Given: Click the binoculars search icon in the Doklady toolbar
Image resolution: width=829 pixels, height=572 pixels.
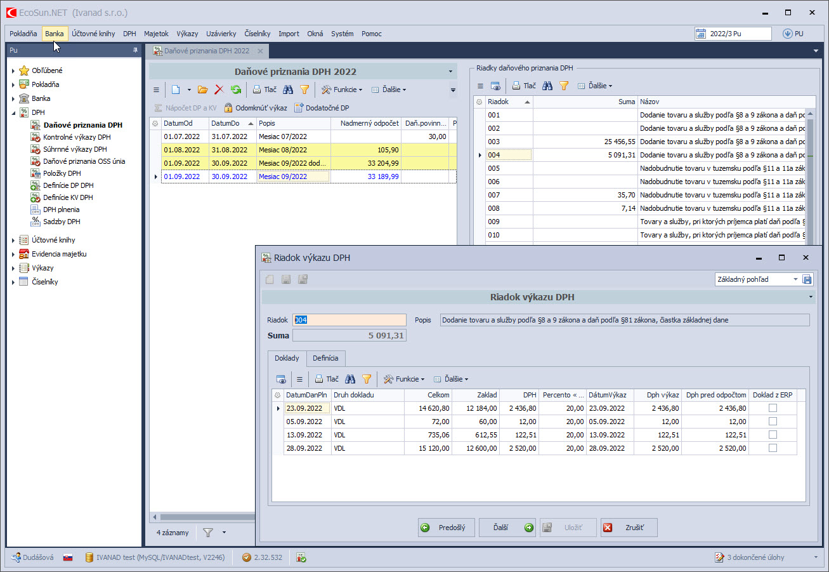Looking at the screenshot, I should tap(350, 379).
